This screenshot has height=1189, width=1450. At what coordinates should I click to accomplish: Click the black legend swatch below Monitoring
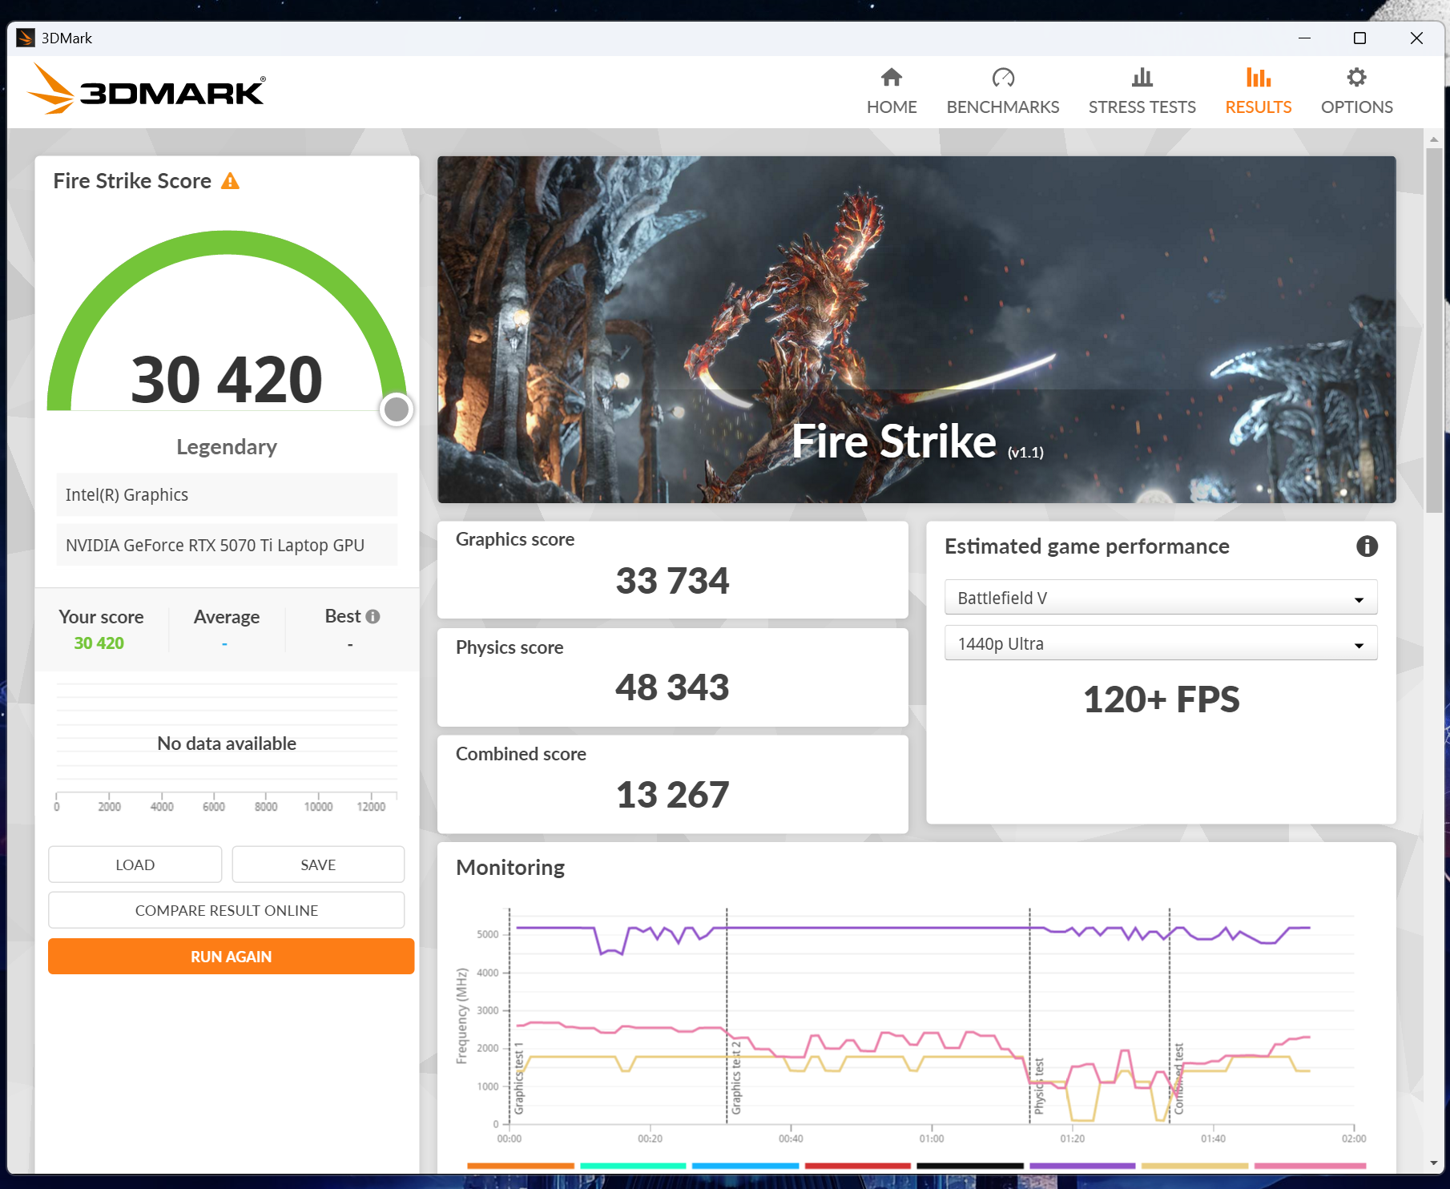coord(970,1166)
